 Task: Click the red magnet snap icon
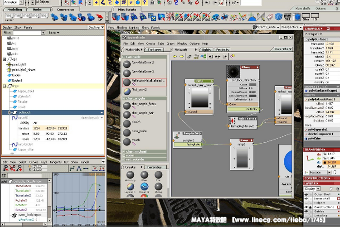point(197,3)
